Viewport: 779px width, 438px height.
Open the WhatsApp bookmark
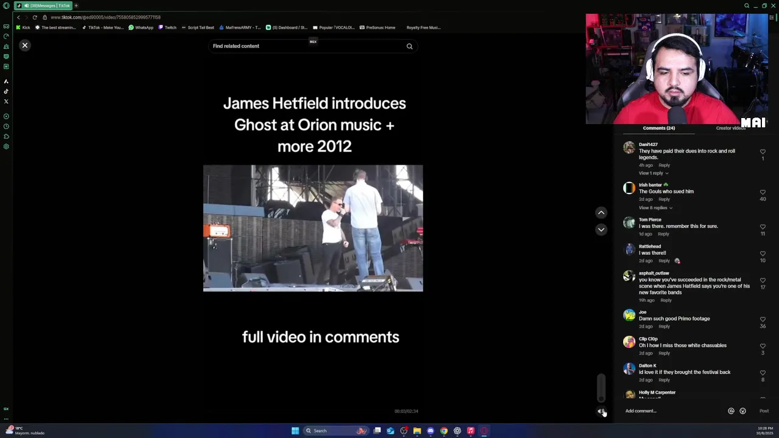tap(141, 27)
